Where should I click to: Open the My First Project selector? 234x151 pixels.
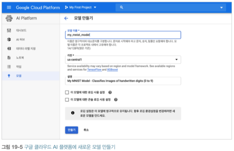tap(81, 7)
